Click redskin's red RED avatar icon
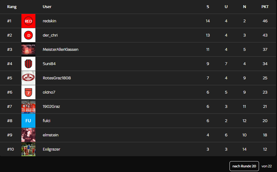277x172 pixels. coord(28,21)
